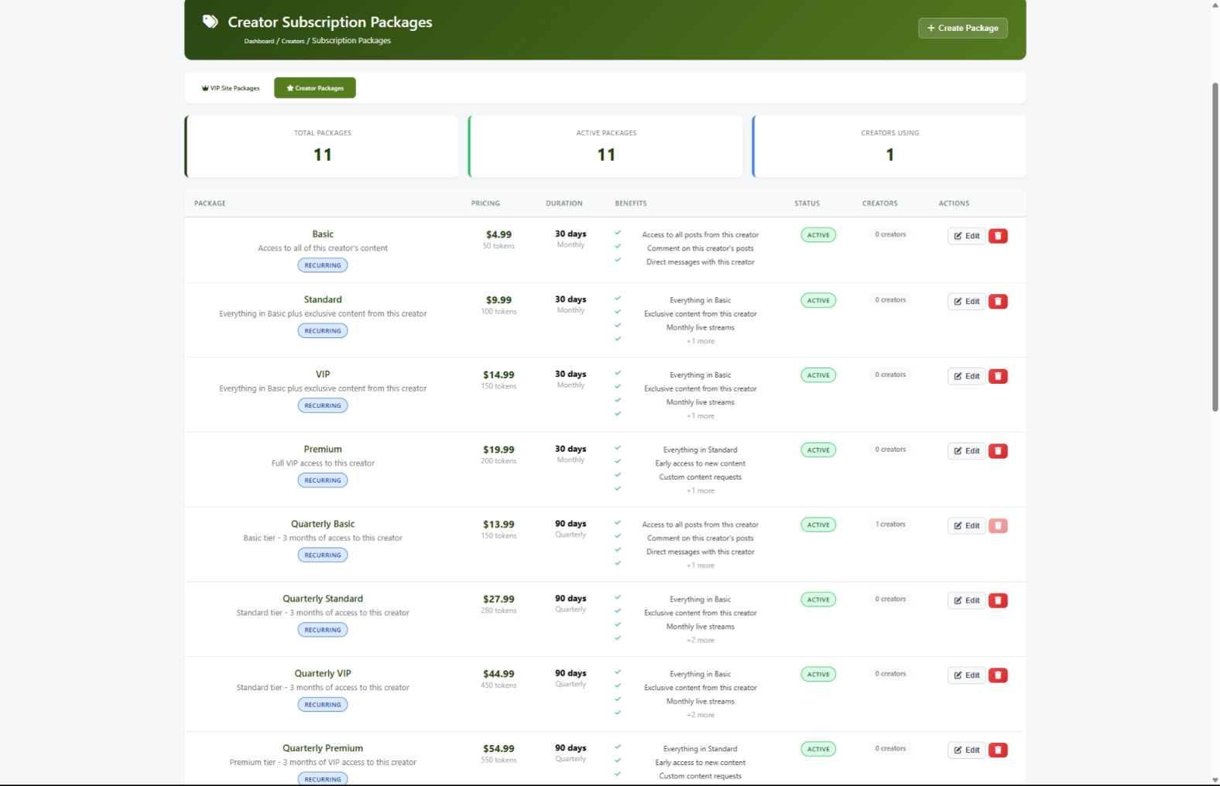
Task: Delete the Quarterly Standard package
Action: click(998, 600)
